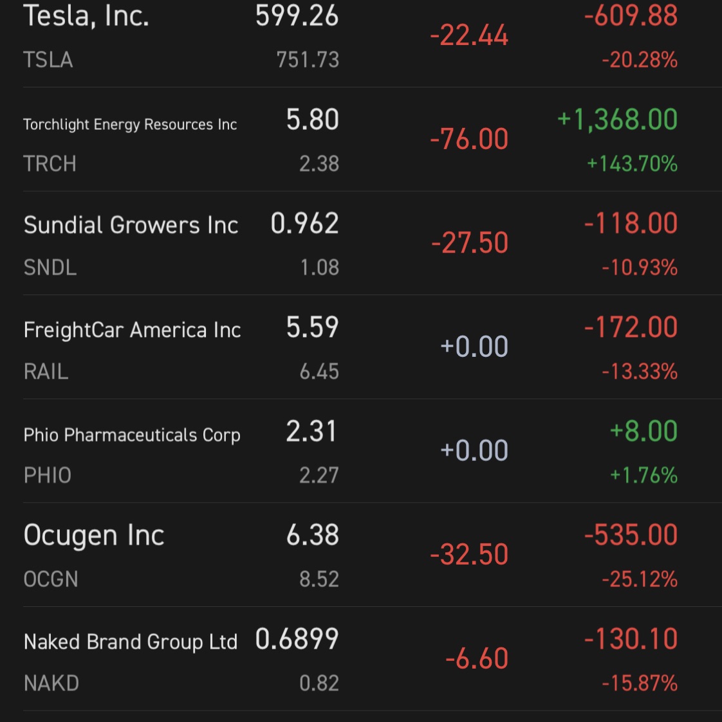Screen dimensions: 722x722
Task: Open Naked Brand Group Ltd position
Action: 131,642
